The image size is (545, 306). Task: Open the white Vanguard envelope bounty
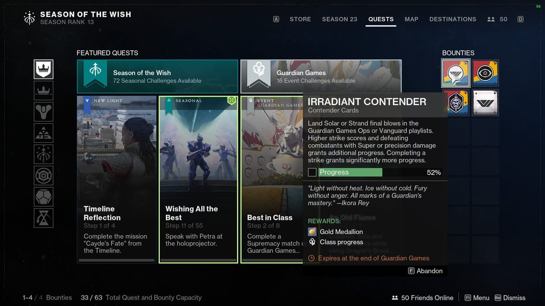point(485,102)
